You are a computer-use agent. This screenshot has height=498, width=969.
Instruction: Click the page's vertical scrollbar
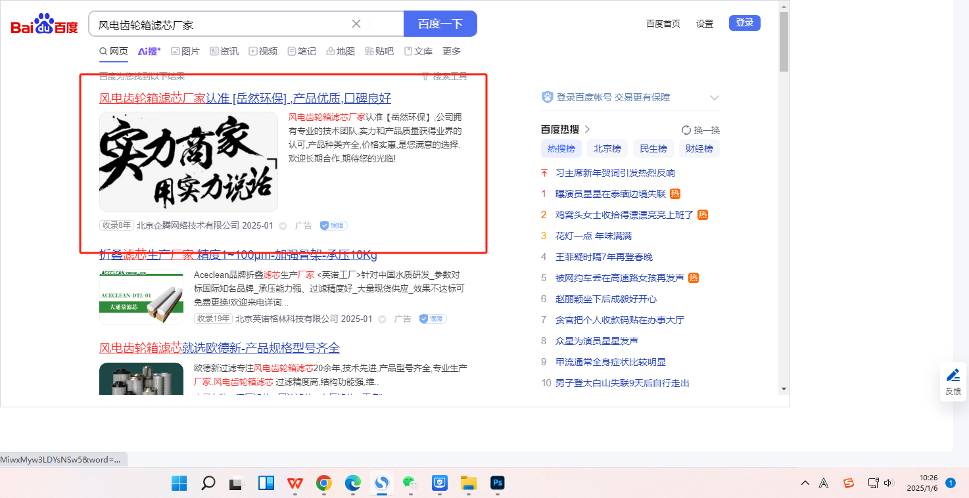[784, 41]
